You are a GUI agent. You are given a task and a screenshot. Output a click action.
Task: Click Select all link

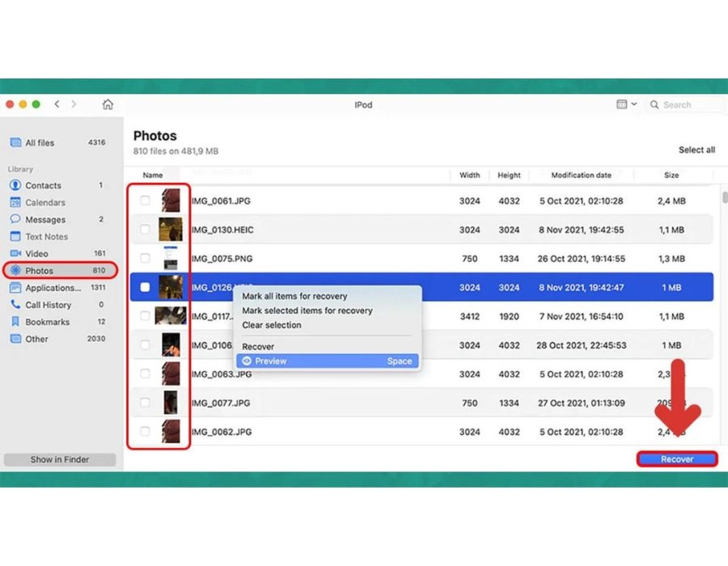(696, 150)
